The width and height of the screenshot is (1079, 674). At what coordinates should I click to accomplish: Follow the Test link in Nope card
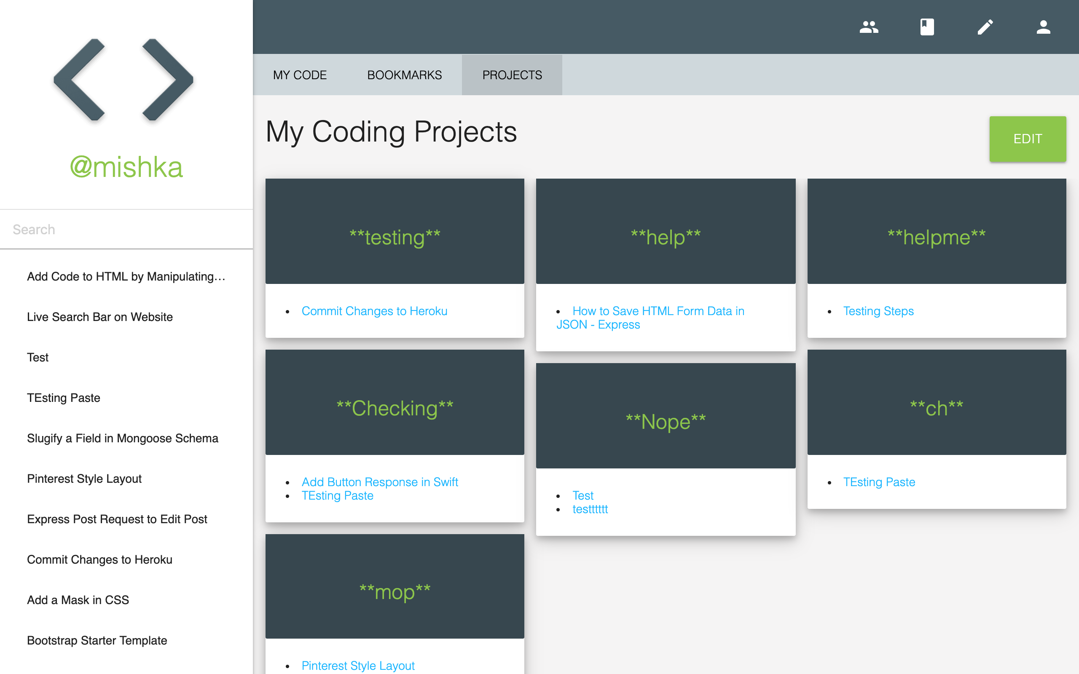point(583,496)
